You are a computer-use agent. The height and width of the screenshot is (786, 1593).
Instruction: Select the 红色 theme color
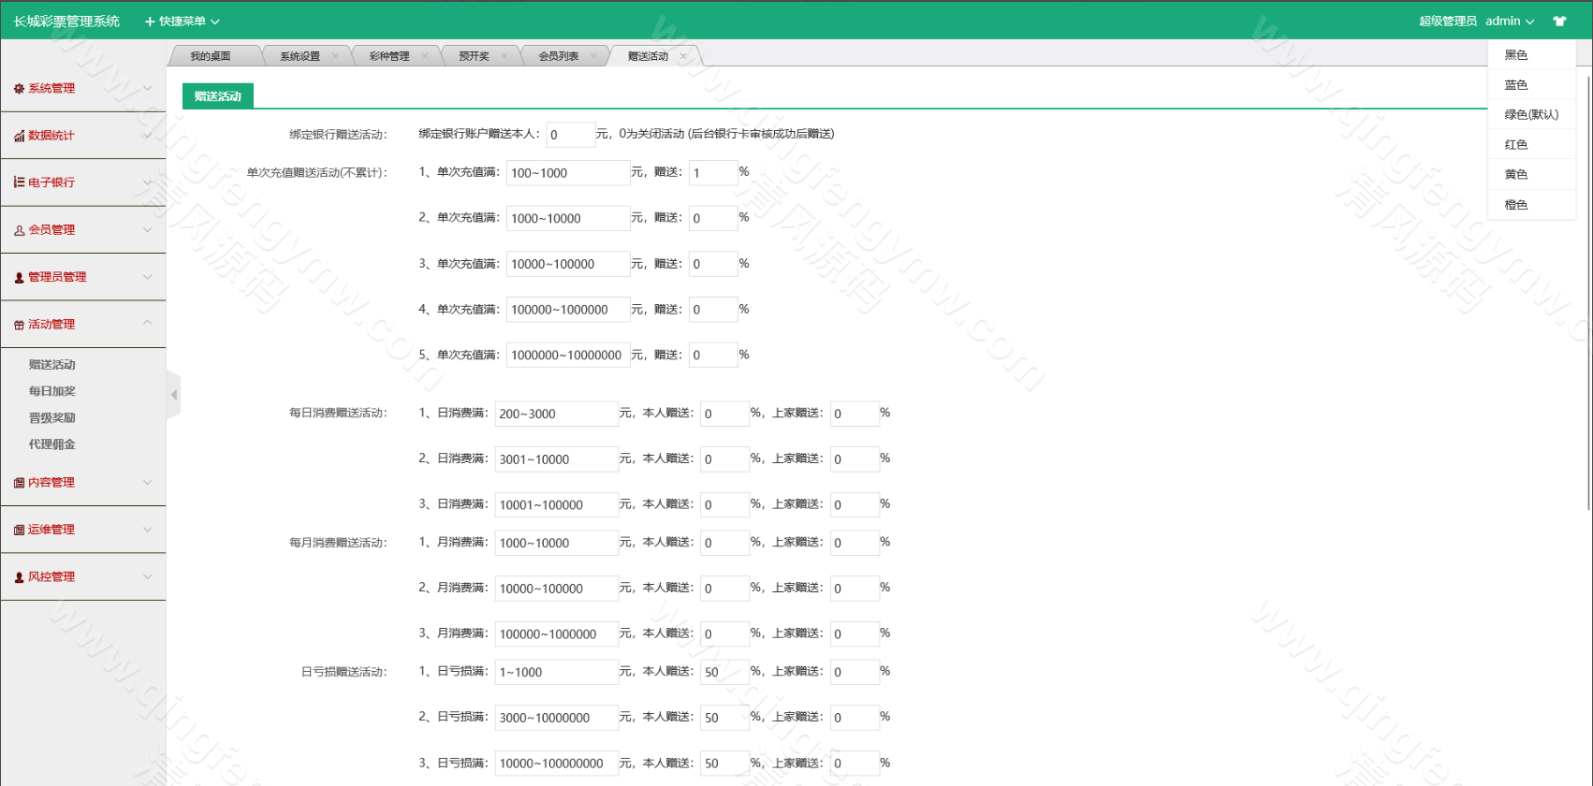point(1515,144)
